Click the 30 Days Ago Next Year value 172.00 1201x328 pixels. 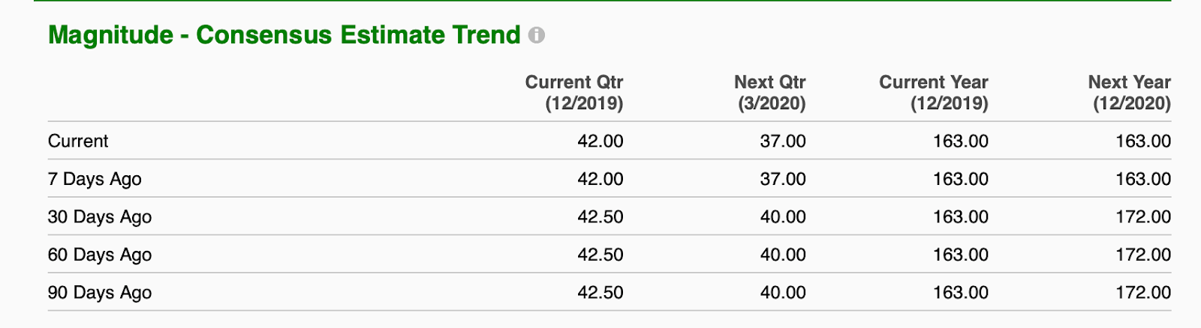pos(1143,217)
